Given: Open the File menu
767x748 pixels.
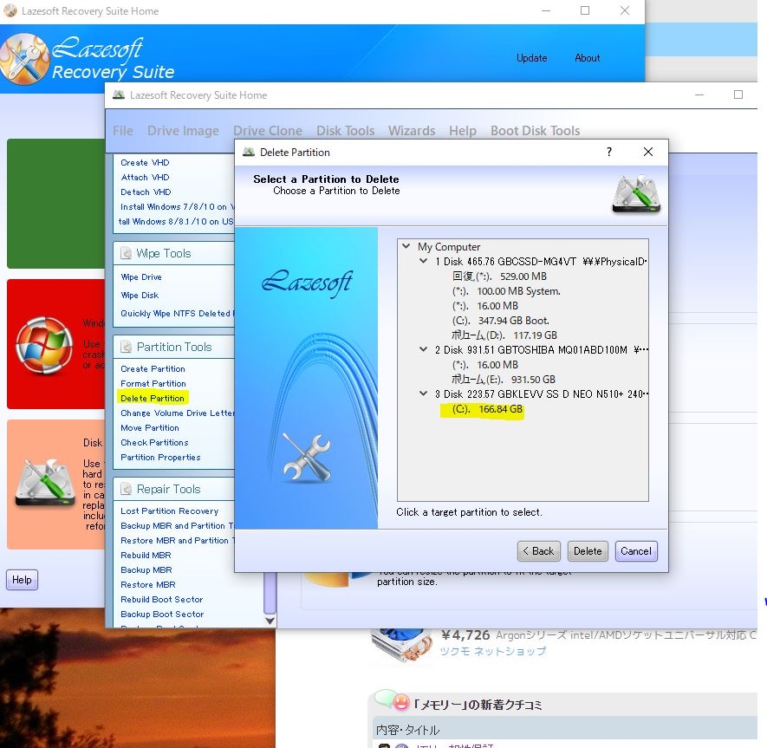Looking at the screenshot, I should (123, 131).
